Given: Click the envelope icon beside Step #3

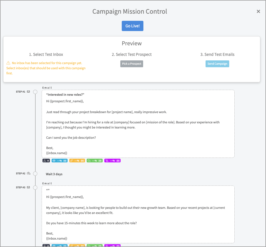Looking at the screenshot, I should (28, 187).
